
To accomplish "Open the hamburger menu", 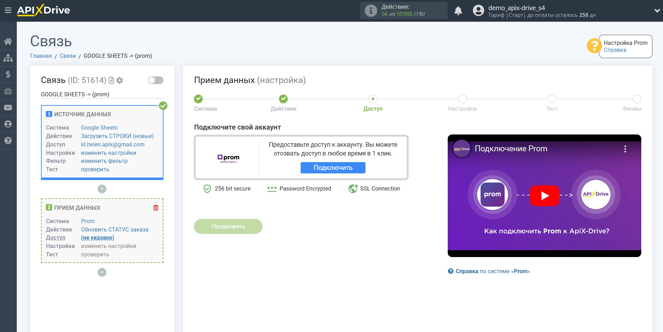I will point(8,11).
